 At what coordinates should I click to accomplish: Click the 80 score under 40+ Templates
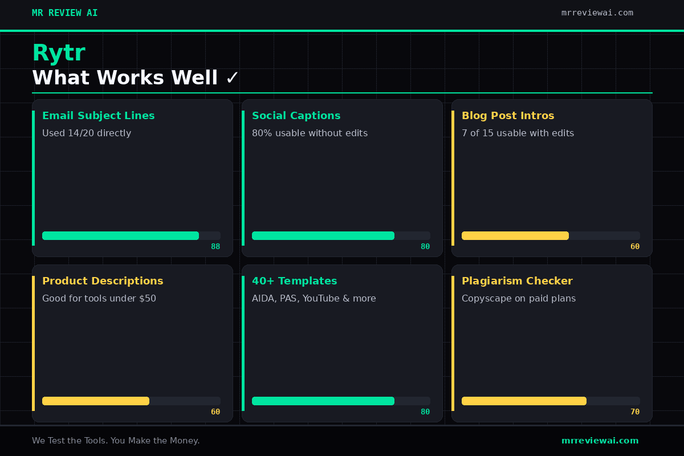pos(425,412)
